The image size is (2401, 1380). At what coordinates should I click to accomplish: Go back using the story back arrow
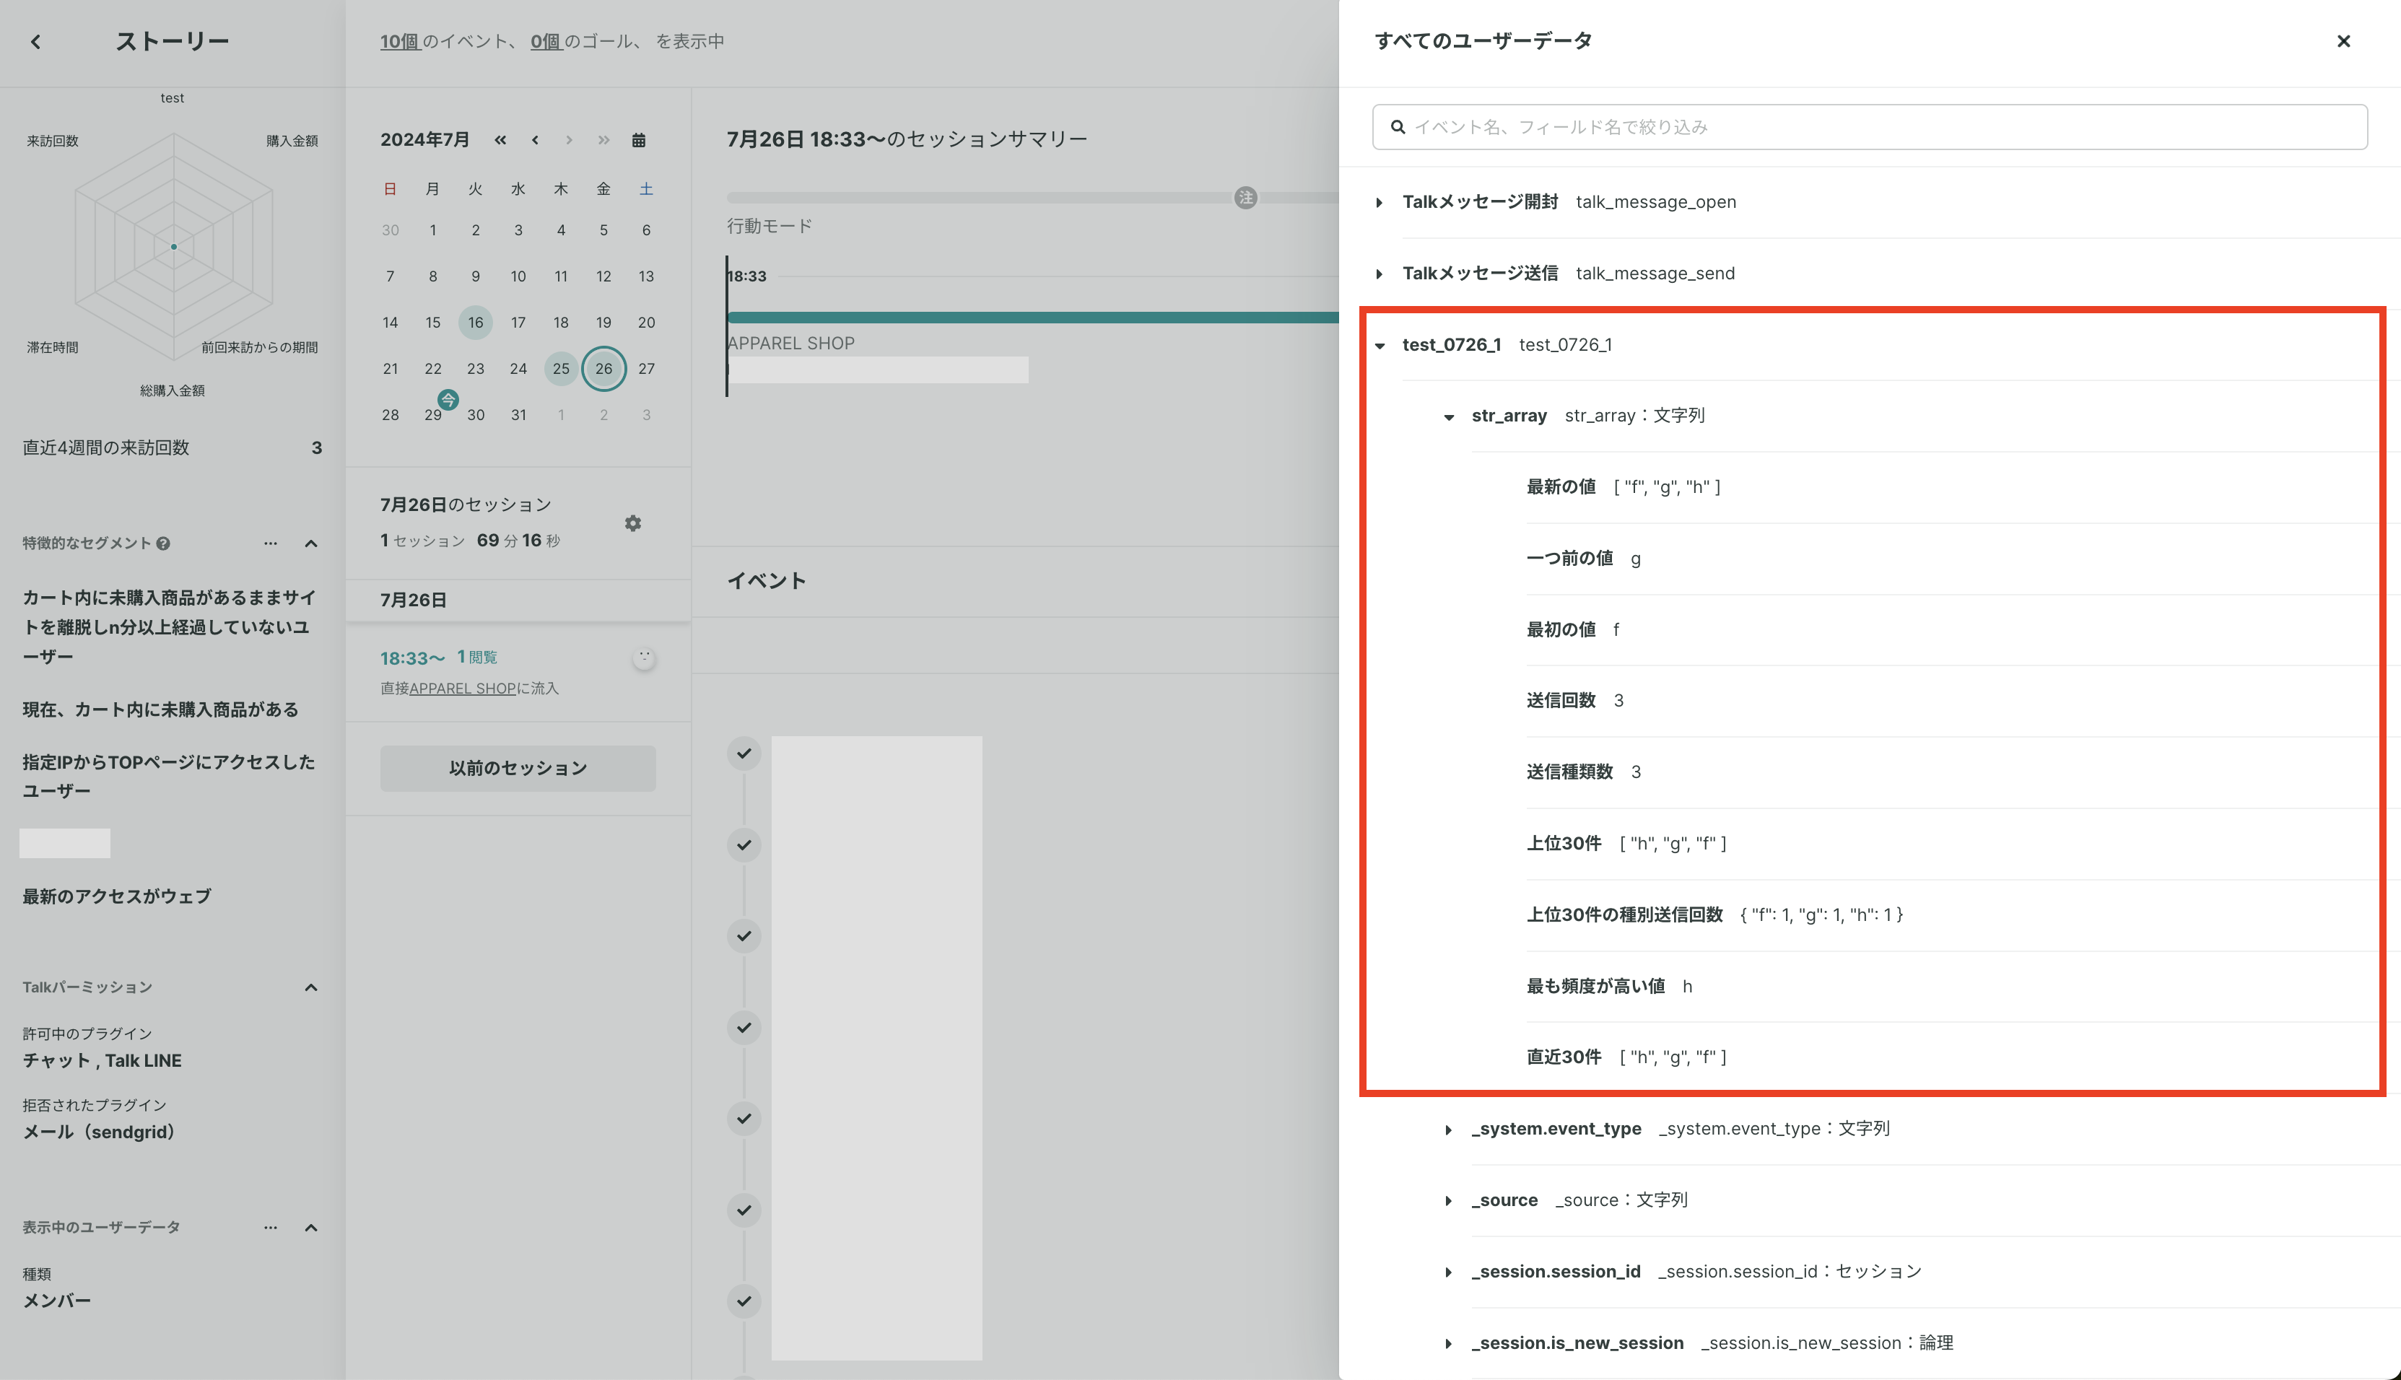click(x=36, y=42)
